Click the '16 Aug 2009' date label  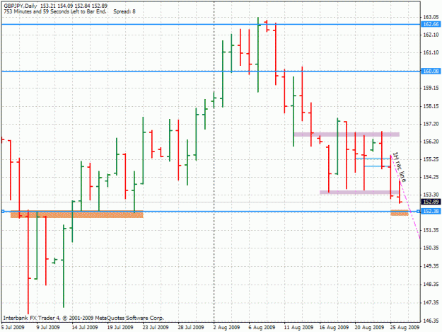[x=334, y=328]
